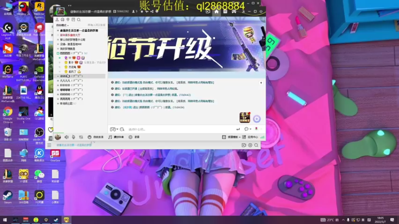The height and width of the screenshot is (224, 399).
Task: Share the channel via share icon
Action: 152,11
